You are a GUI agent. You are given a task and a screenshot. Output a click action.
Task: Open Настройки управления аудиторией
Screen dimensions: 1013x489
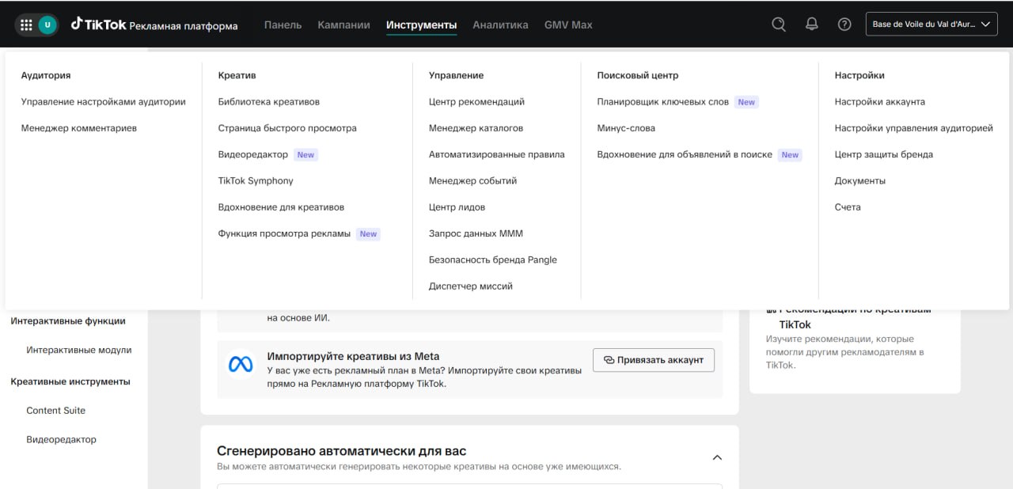click(914, 128)
